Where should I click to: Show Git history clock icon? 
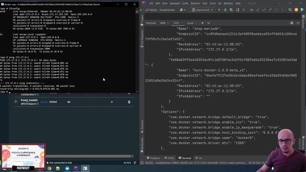(276, 10)
